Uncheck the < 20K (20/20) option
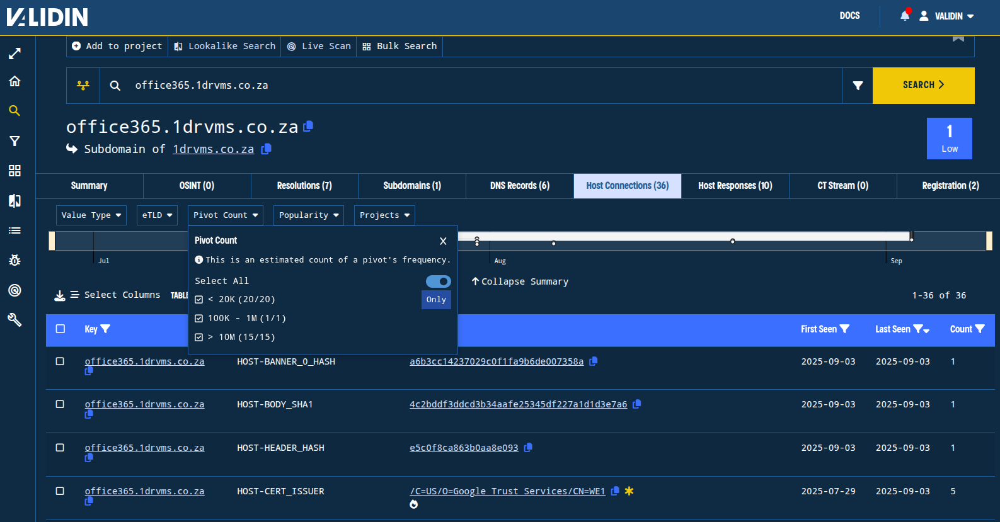The width and height of the screenshot is (1000, 522). [x=199, y=300]
